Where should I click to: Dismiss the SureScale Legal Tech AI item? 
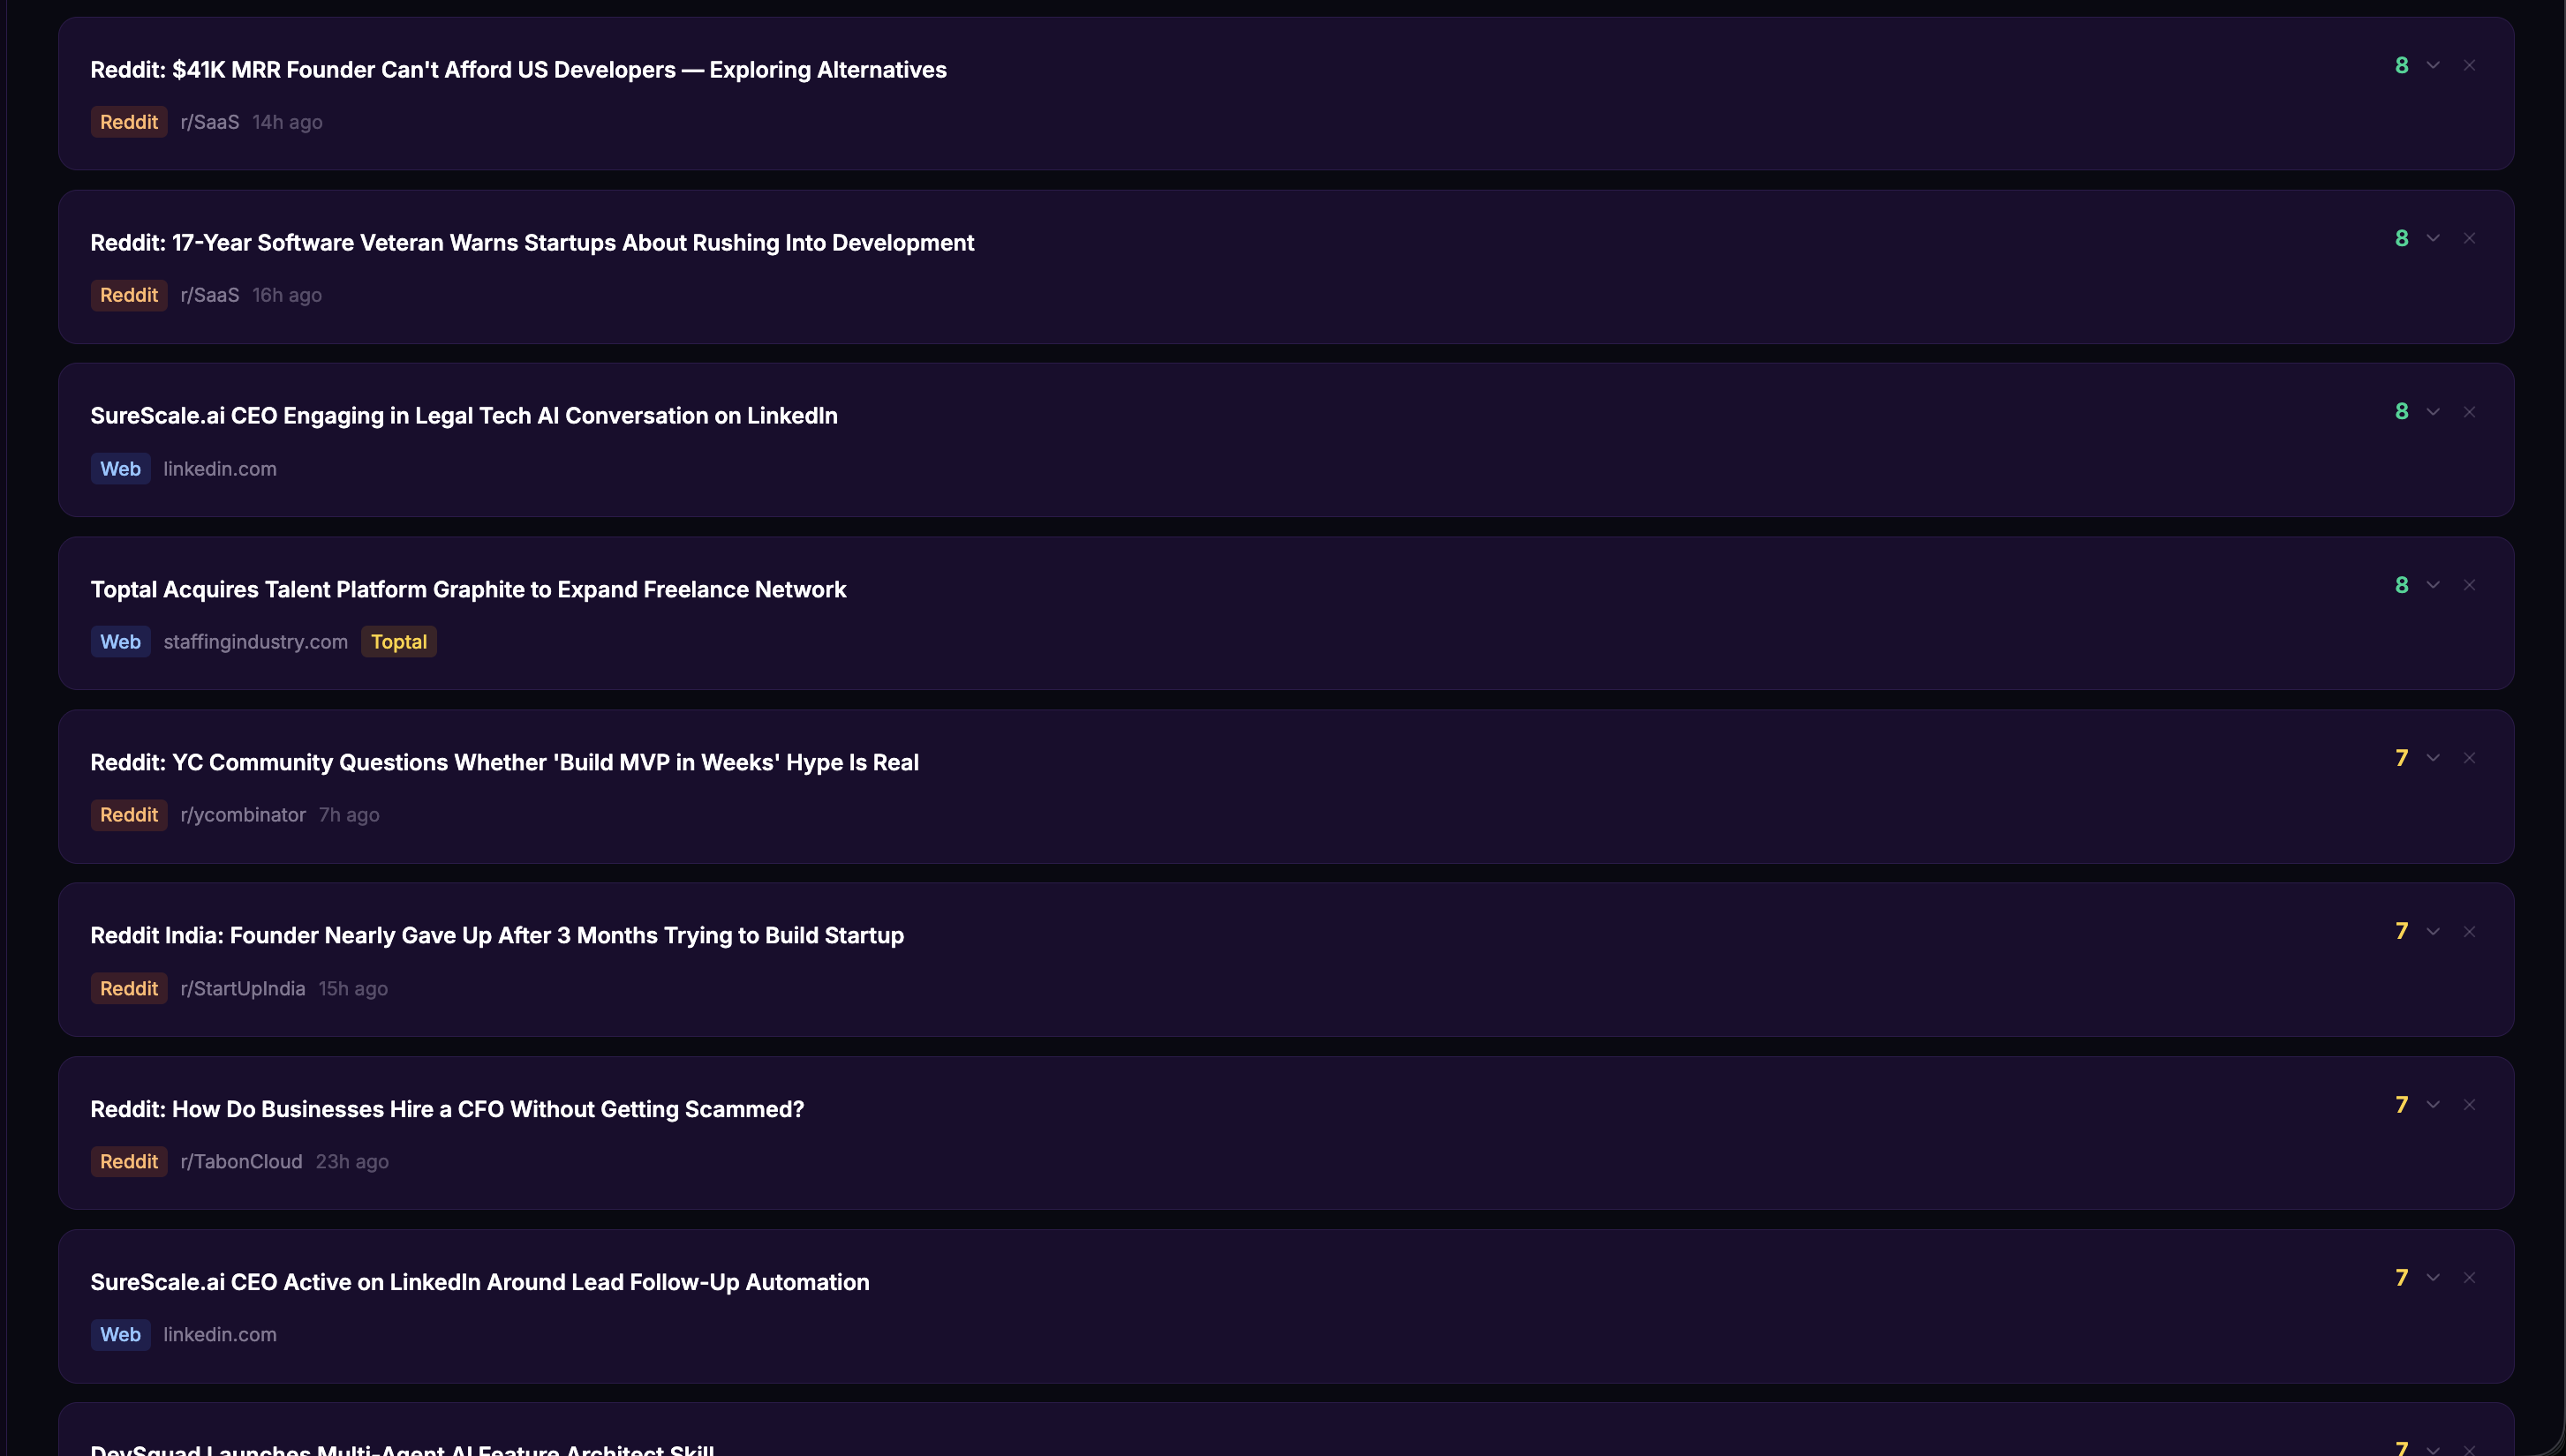(x=2469, y=412)
